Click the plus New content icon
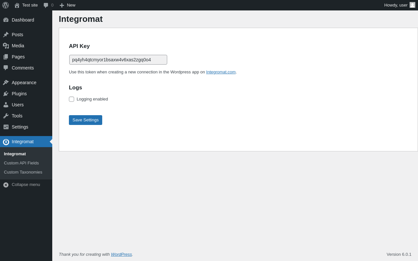The width and height of the screenshot is (418, 261). (62, 5)
